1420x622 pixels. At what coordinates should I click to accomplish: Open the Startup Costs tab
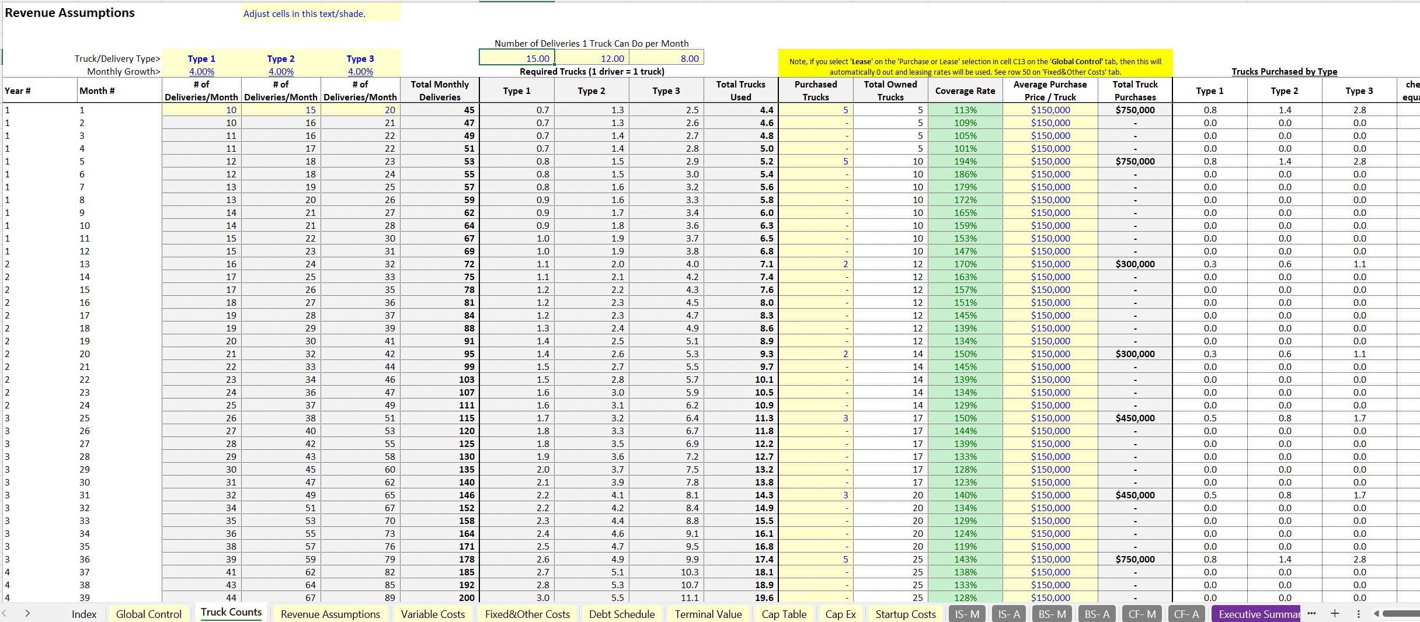pyautogui.click(x=906, y=614)
